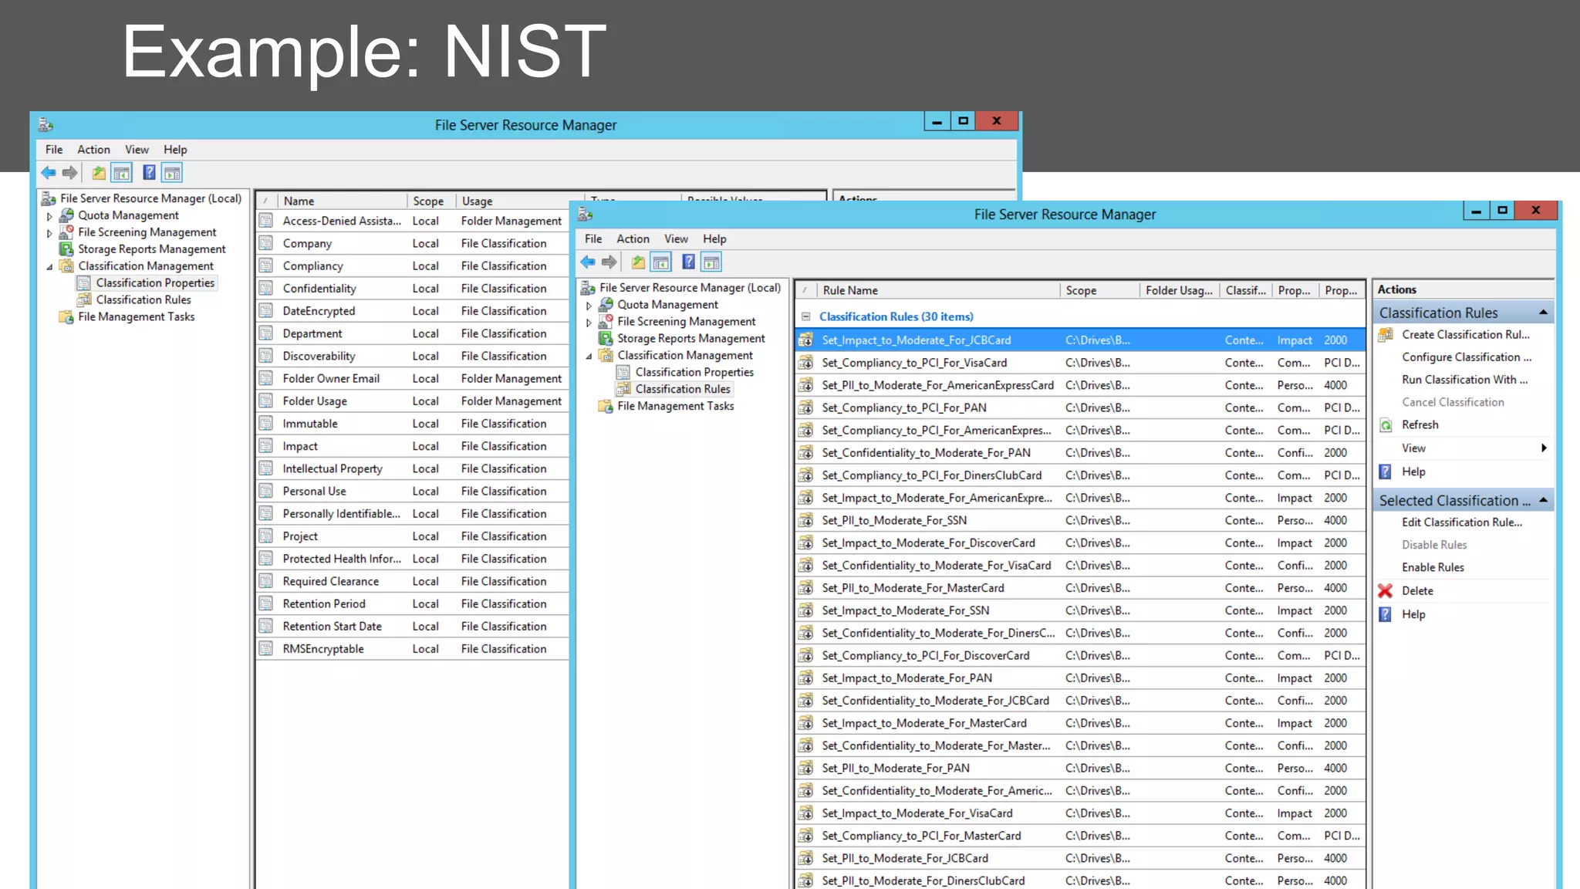Click property icon for Impact row
Image resolution: width=1580 pixels, height=889 pixels.
266,446
